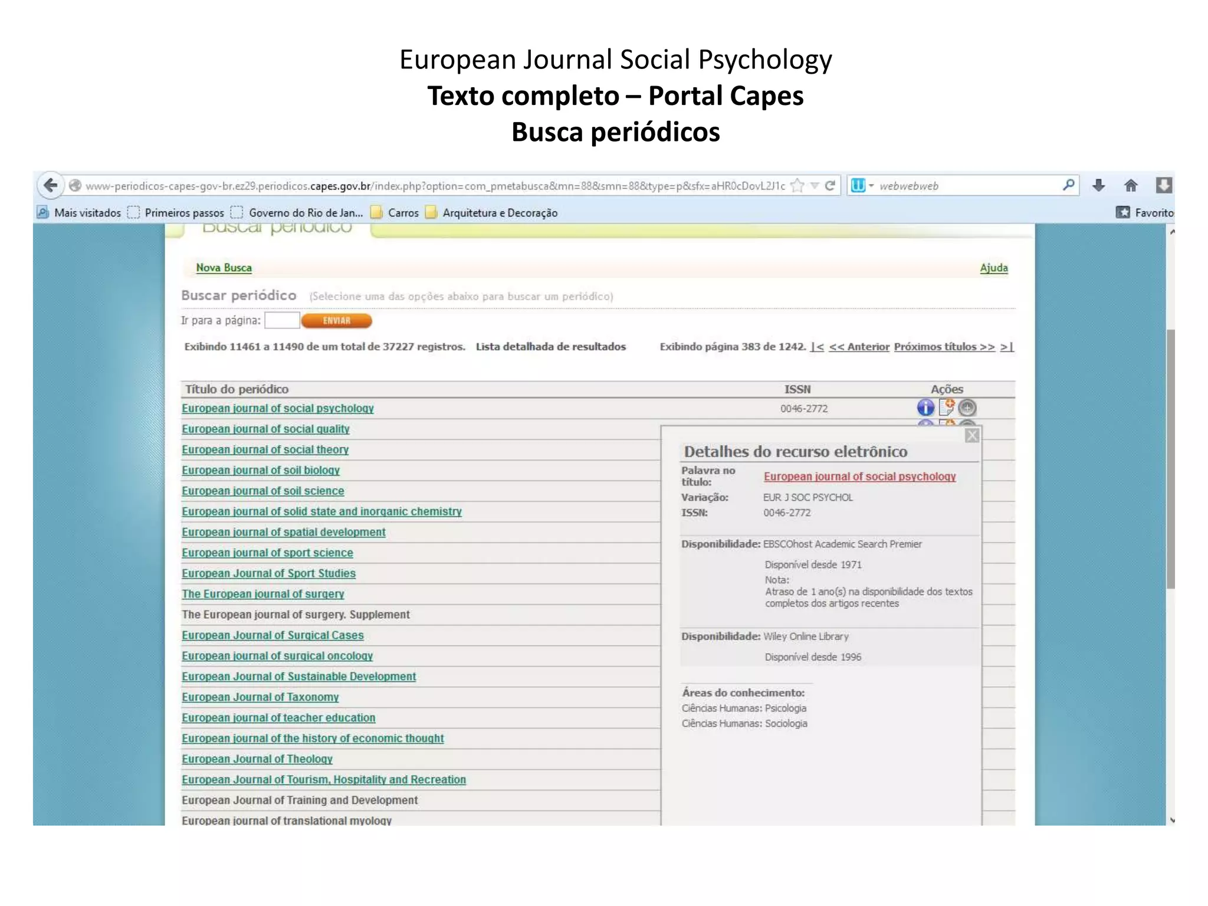This screenshot has width=1208, height=906.
Task: Open European journal of social theory
Action: coord(265,450)
